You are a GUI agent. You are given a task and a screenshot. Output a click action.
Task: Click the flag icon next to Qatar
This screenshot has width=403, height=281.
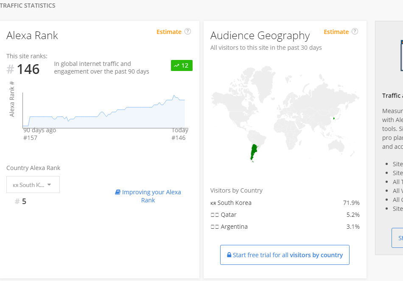(215, 215)
